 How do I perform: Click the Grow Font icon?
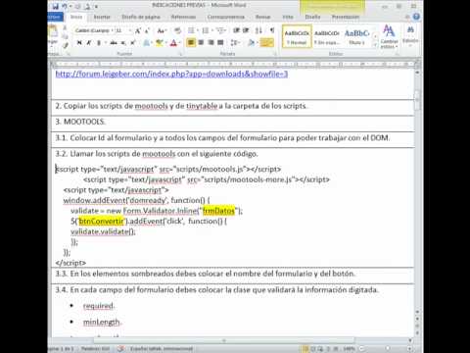[x=138, y=30]
